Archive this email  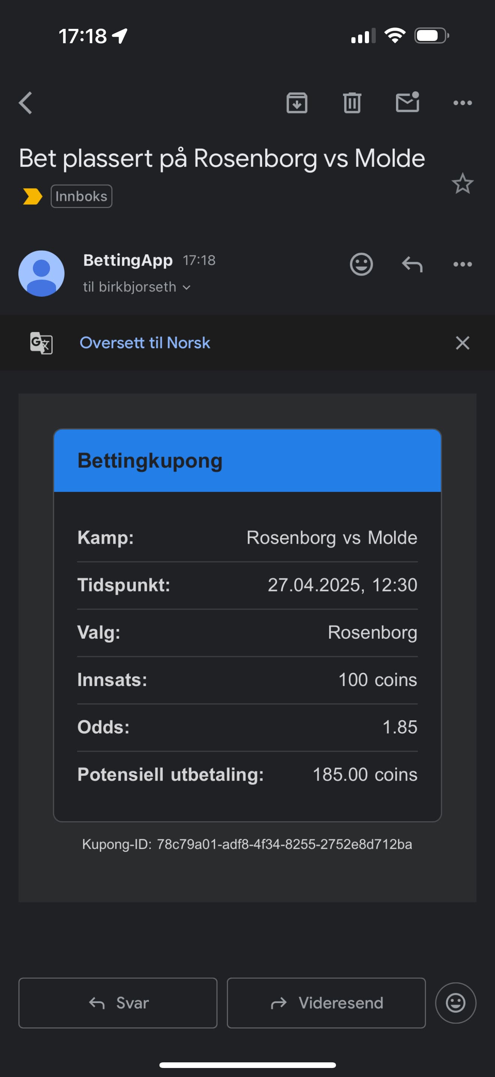297,103
